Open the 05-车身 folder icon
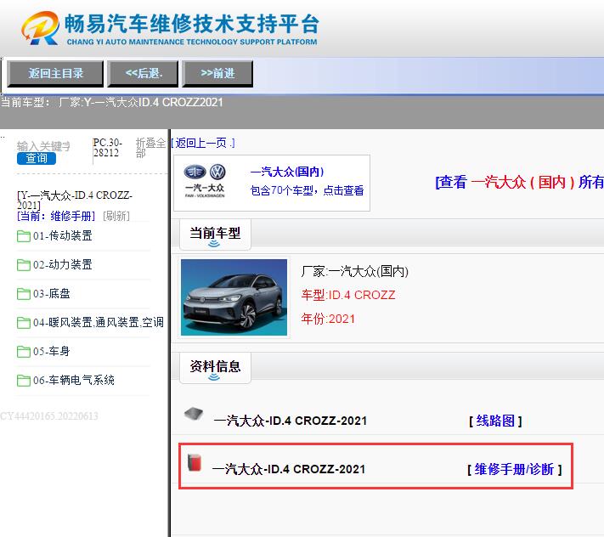This screenshot has height=537, width=604. (x=24, y=351)
